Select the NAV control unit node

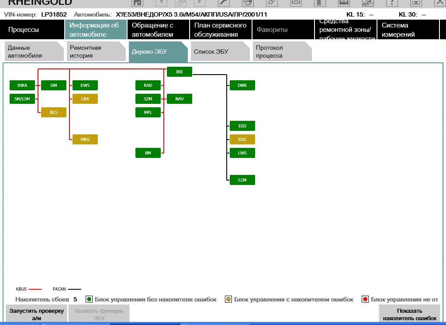180,99
